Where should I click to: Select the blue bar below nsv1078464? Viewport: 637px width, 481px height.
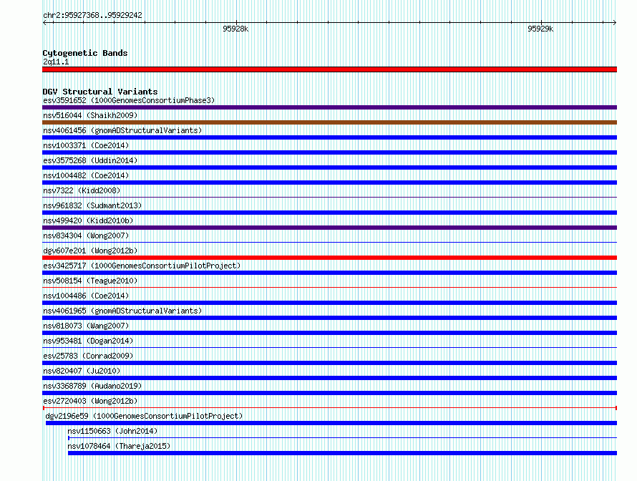(x=342, y=453)
